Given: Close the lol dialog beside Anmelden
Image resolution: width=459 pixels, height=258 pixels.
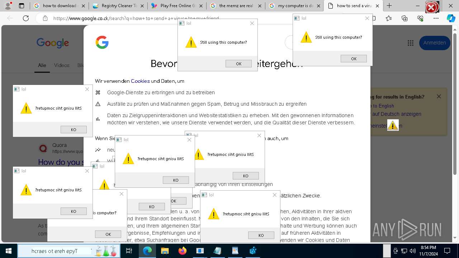Looking at the screenshot, I should [x=367, y=18].
